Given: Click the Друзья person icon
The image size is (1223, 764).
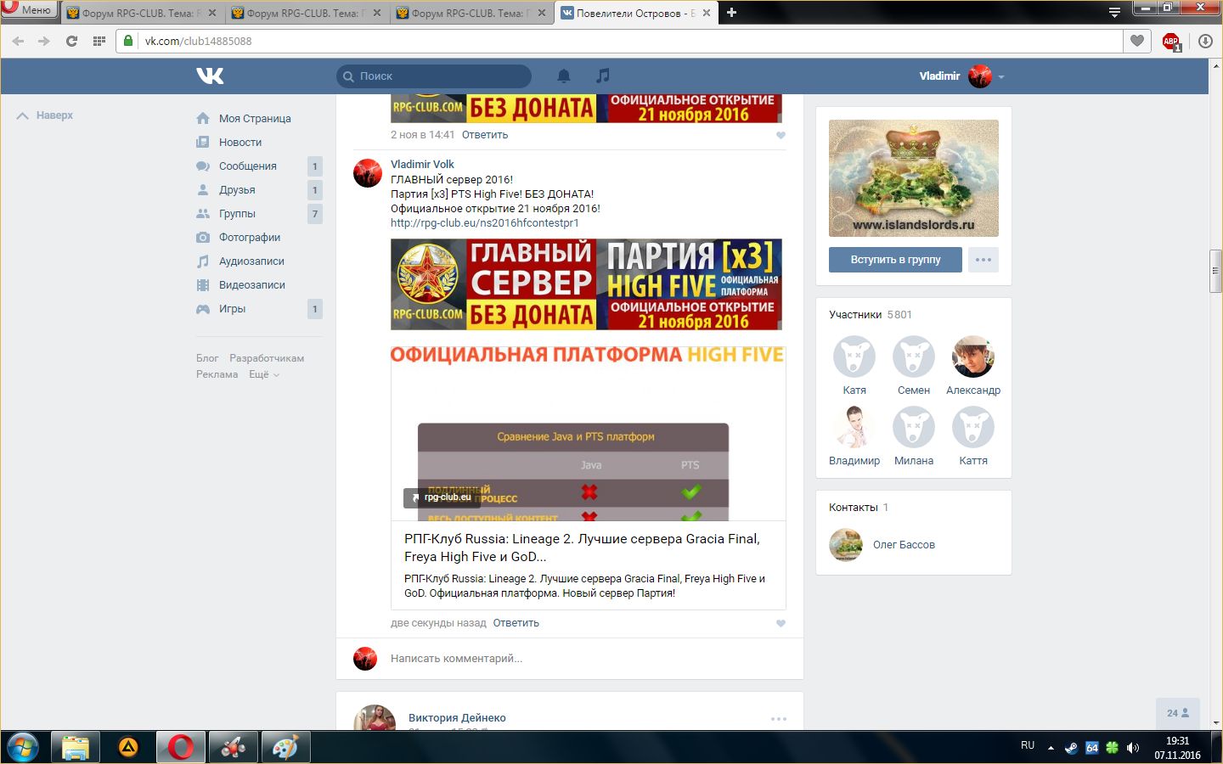Looking at the screenshot, I should point(203,190).
